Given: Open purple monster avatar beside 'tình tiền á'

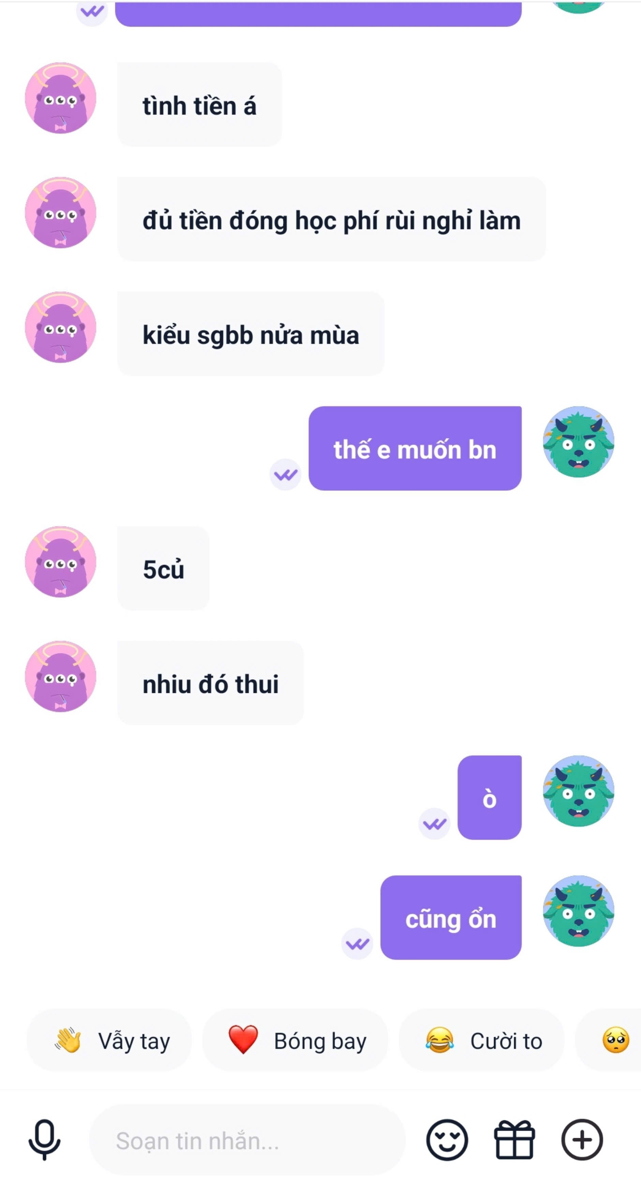Looking at the screenshot, I should click(x=60, y=98).
